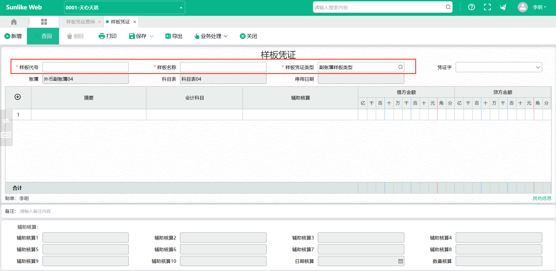
Task: Click the 合计 totals row label
Action: click(x=17, y=188)
